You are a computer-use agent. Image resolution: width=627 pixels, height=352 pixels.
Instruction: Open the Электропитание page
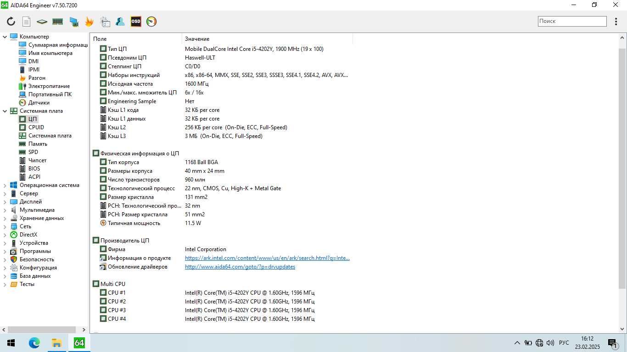point(44,86)
